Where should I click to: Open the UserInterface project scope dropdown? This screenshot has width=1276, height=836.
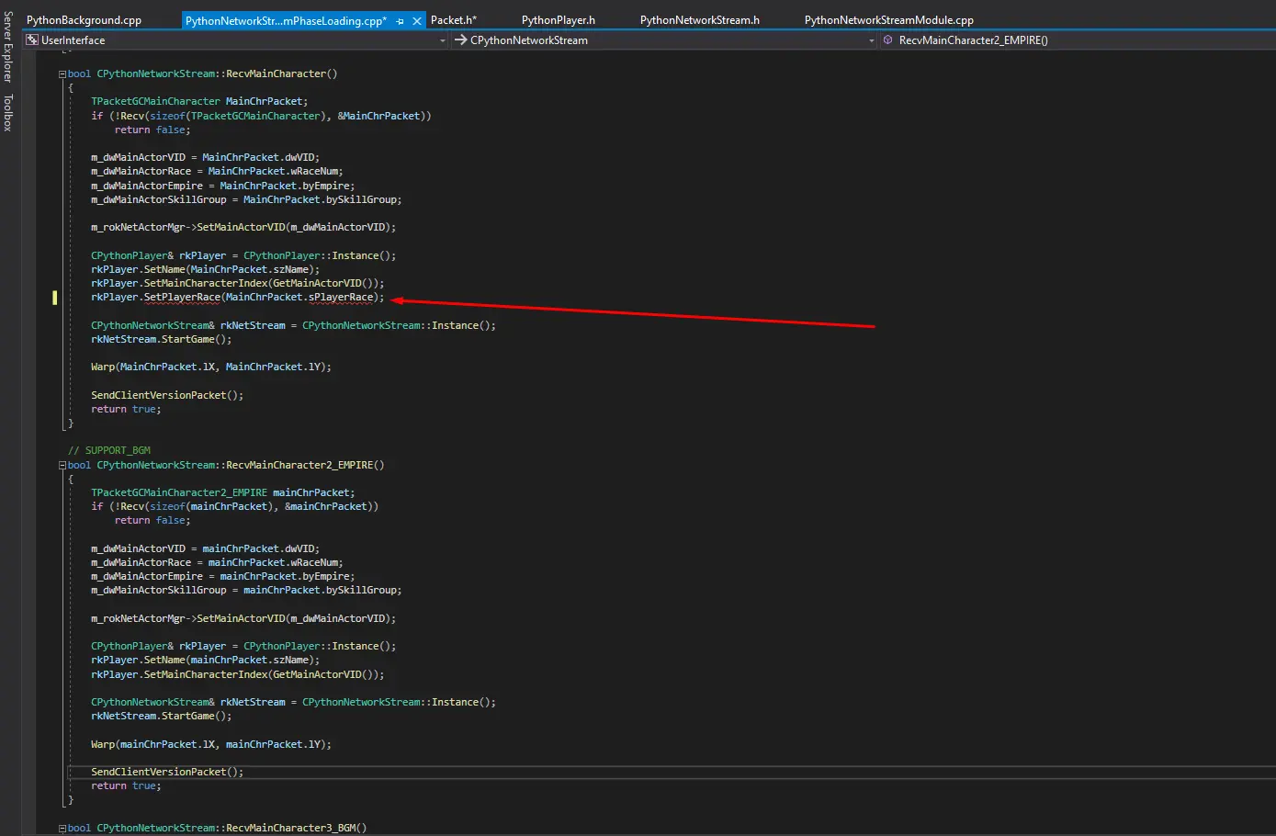pos(442,40)
